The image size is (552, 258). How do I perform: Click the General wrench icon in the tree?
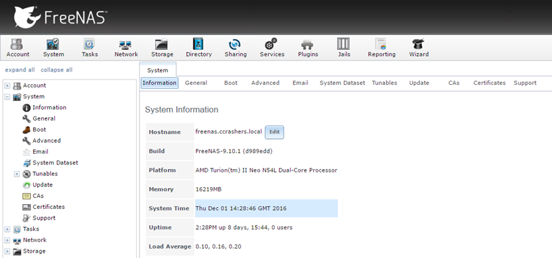click(26, 119)
